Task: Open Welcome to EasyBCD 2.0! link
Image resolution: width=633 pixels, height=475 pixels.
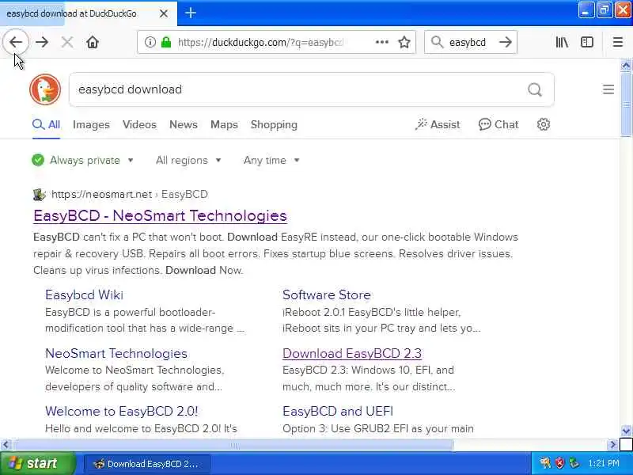Action: (122, 411)
